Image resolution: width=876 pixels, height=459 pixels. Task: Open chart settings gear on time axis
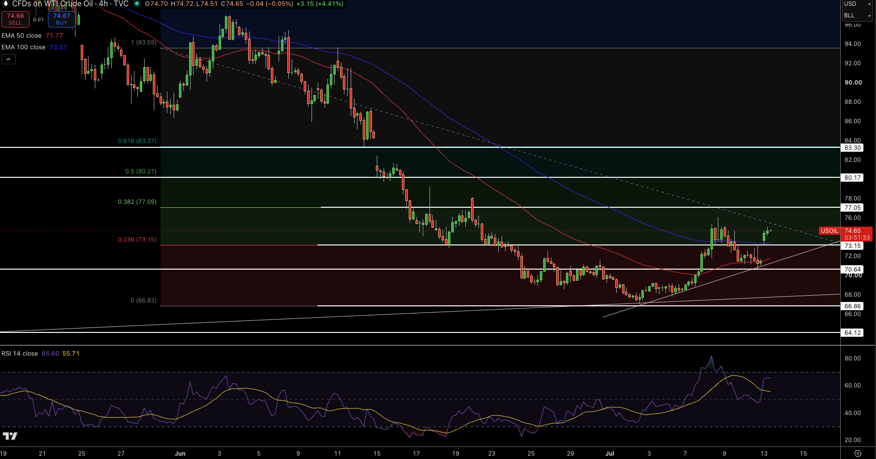click(x=858, y=453)
